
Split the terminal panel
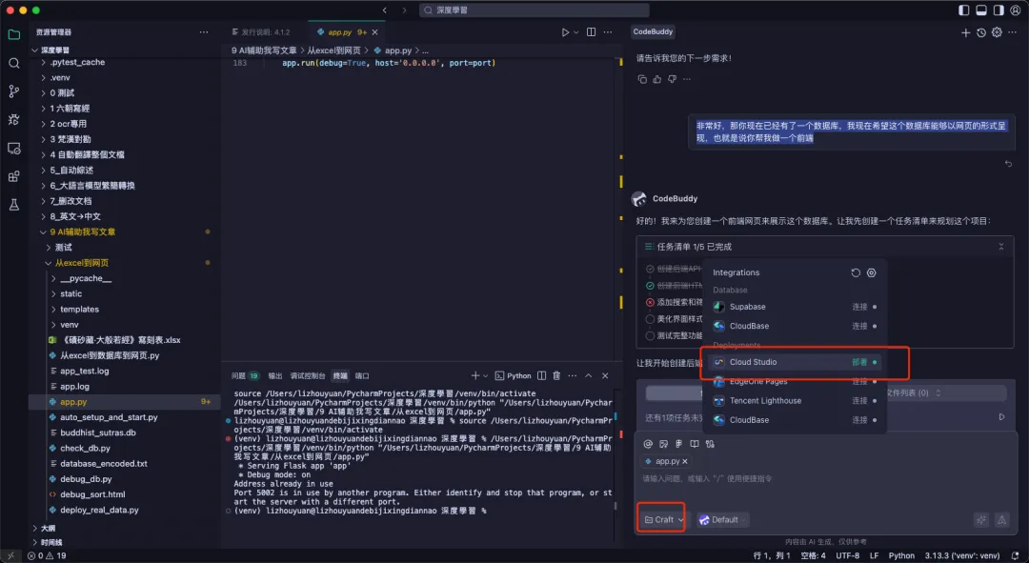click(x=541, y=376)
